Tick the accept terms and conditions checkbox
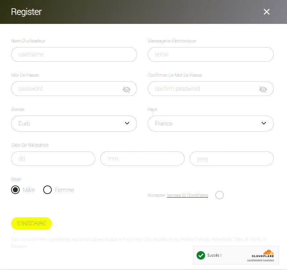287x270 pixels. pos(220,195)
